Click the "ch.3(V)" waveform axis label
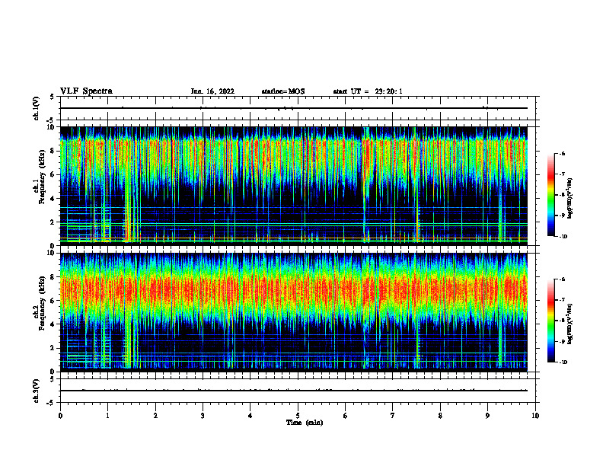 click(37, 391)
